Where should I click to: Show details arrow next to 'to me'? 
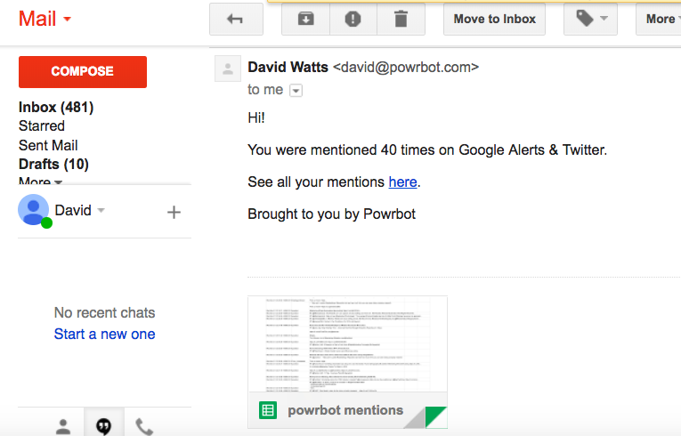tap(296, 91)
